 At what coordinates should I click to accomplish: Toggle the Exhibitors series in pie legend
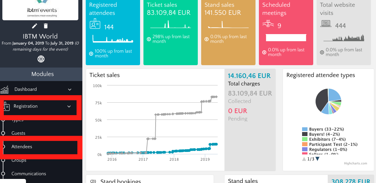(x=319, y=139)
